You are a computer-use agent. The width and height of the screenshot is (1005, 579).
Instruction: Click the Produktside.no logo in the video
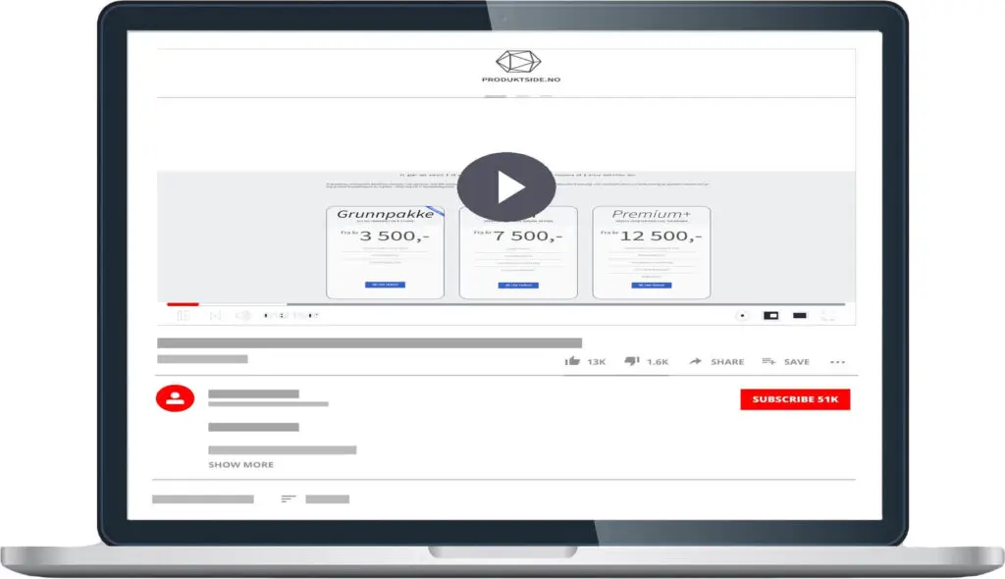[520, 67]
